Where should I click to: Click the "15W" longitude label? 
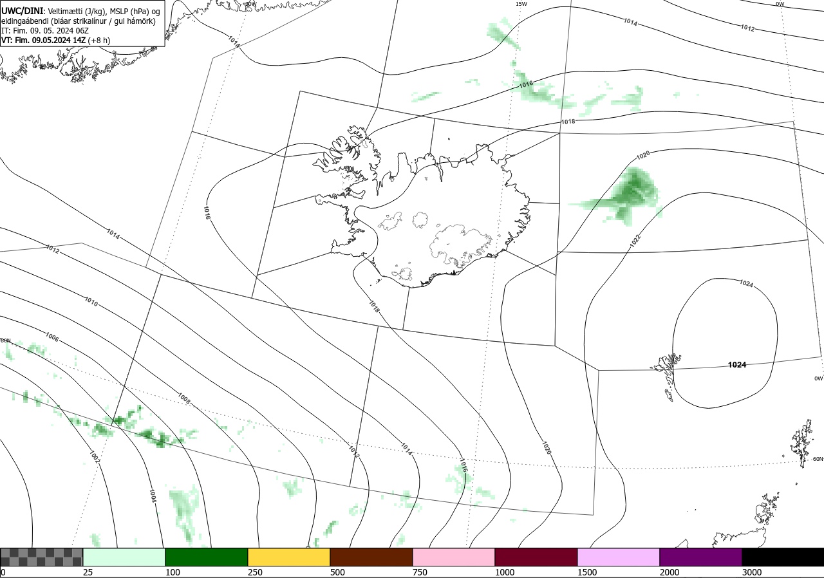(x=521, y=4)
